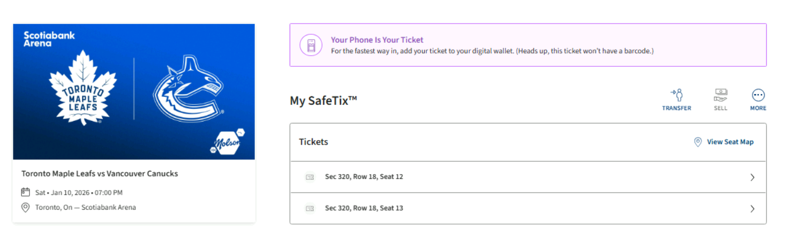
Task: Click the Your Phone Is Your Ticket heading
Action: [x=377, y=40]
